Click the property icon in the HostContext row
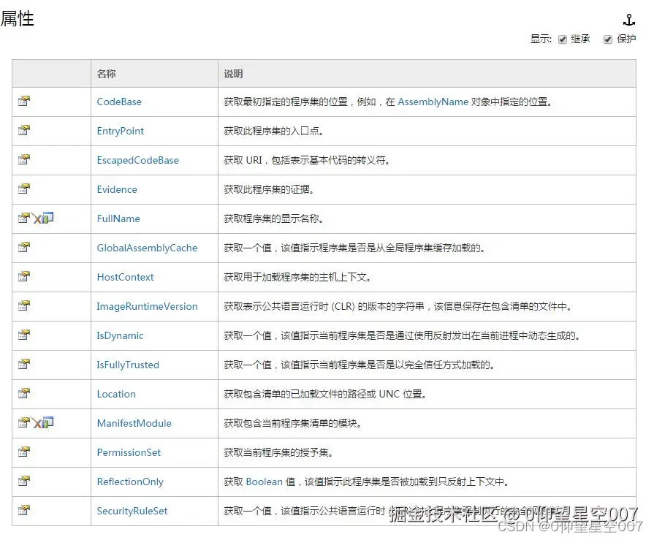Viewport: 654px width, 540px height. point(24,276)
